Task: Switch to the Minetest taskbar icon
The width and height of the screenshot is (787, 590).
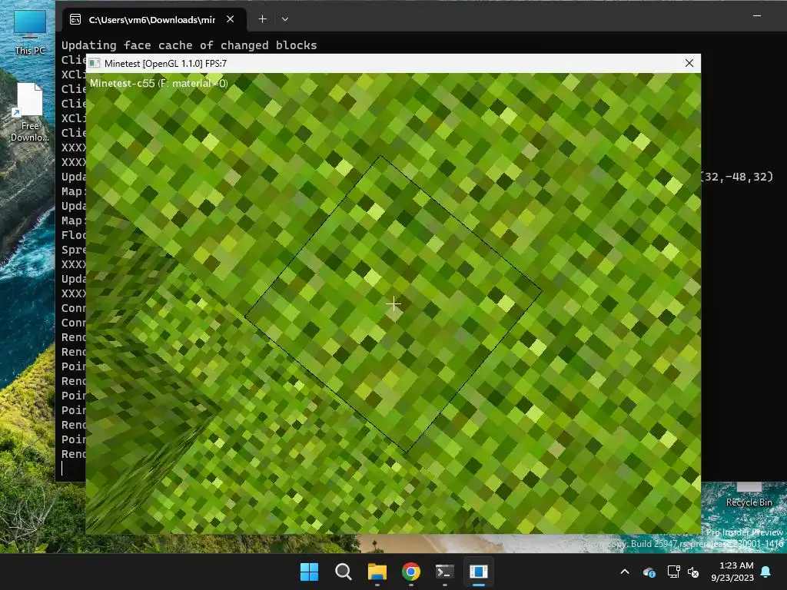Action: pyautogui.click(x=479, y=572)
